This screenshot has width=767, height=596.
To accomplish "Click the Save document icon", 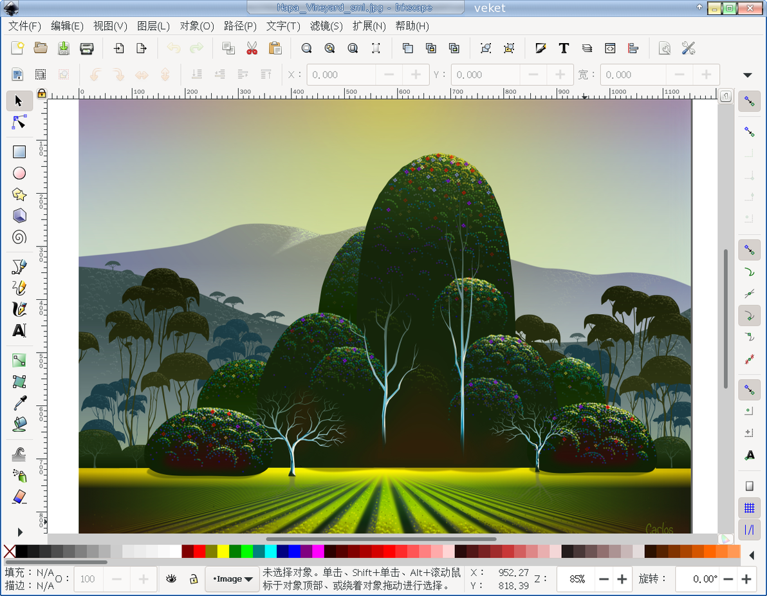I will (64, 48).
